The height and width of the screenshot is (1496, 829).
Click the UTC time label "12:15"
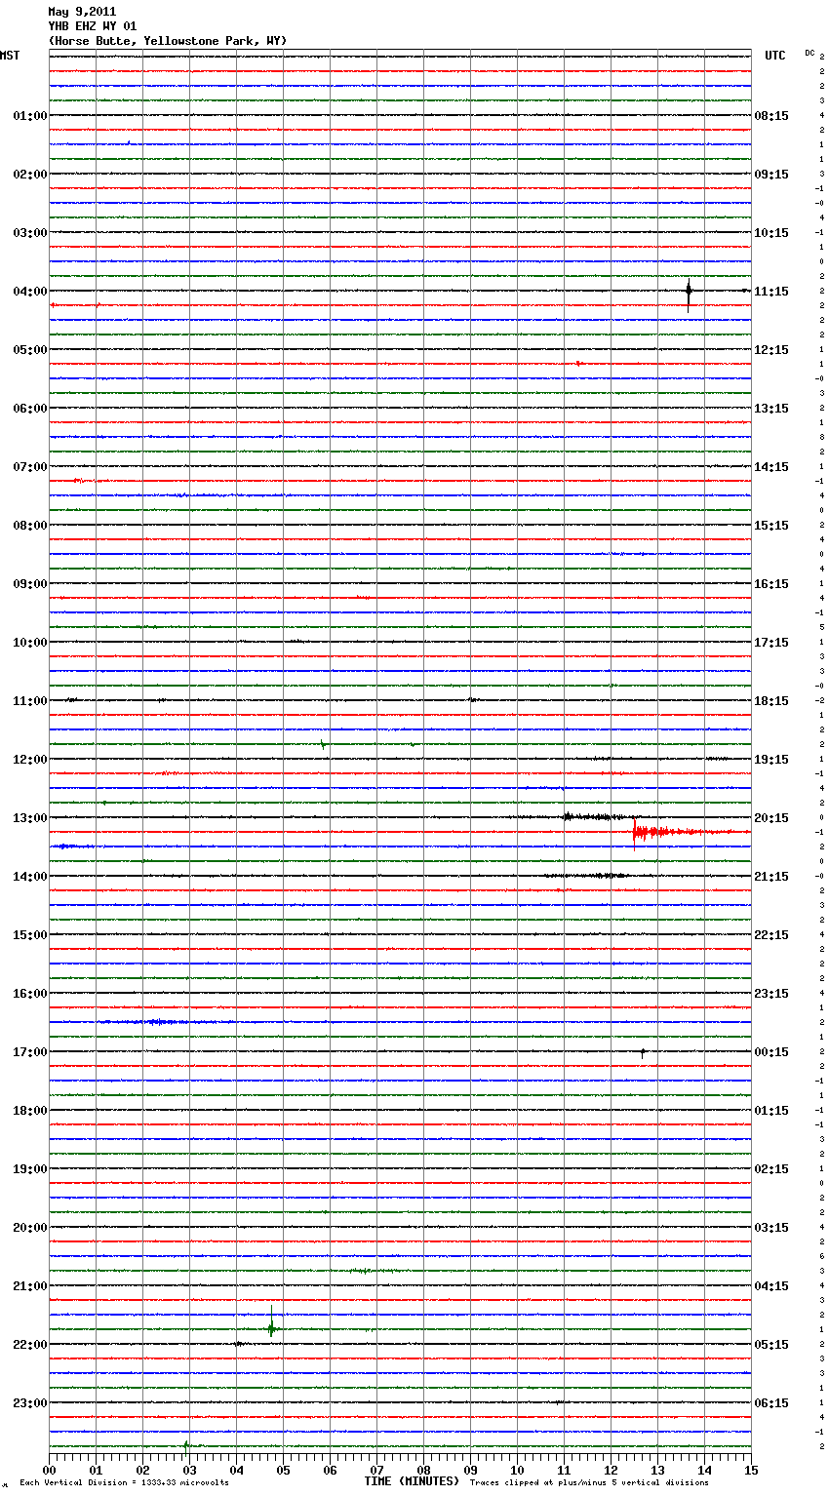pyautogui.click(x=771, y=350)
